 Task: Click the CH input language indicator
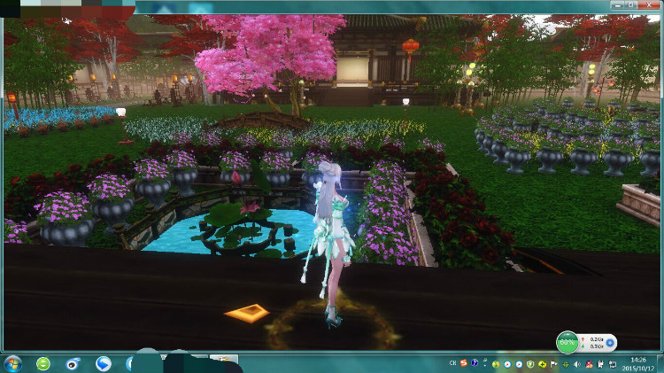(452, 363)
